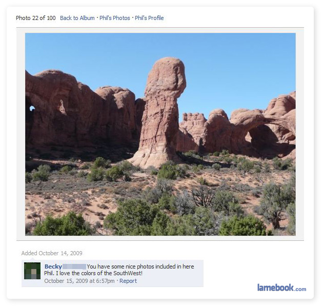
Task: Click the small hole in the left rock formation
Action: tap(32, 108)
